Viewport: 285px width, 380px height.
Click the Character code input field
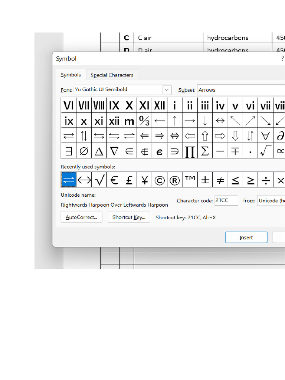tap(226, 201)
